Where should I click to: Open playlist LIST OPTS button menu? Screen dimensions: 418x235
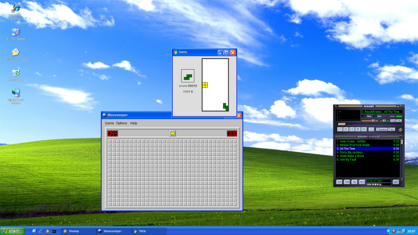click(396, 182)
